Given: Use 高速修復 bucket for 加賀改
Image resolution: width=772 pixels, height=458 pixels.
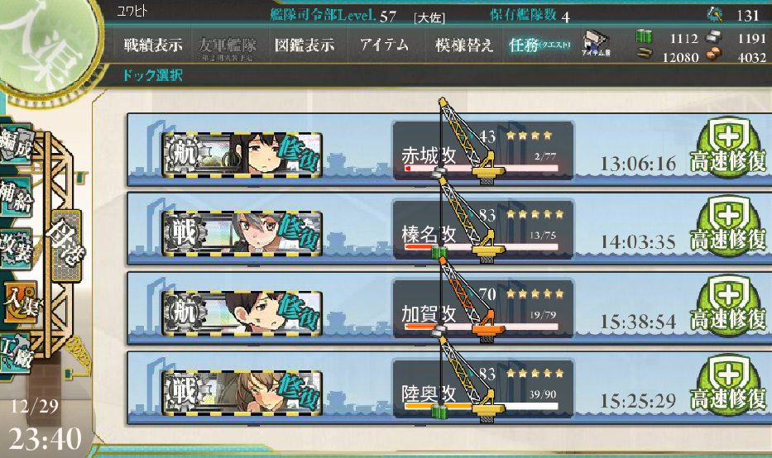Looking at the screenshot, I should [728, 306].
